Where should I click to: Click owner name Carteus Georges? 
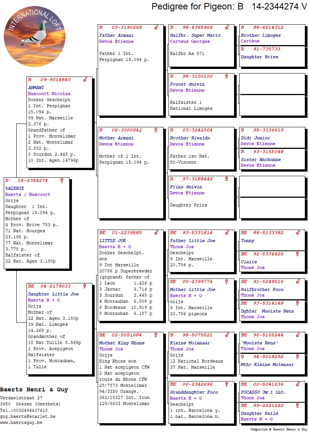click(190, 41)
